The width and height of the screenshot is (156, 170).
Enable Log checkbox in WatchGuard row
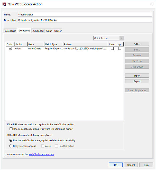(120, 48)
